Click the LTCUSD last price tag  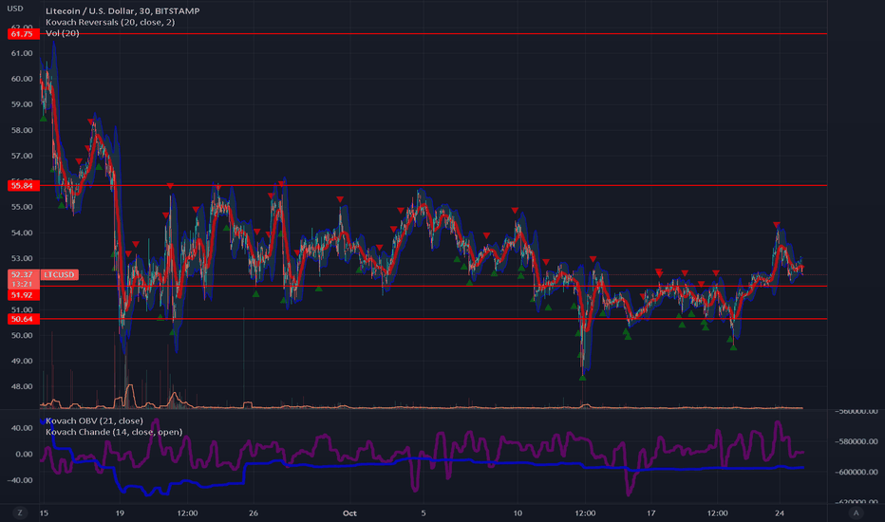59,275
